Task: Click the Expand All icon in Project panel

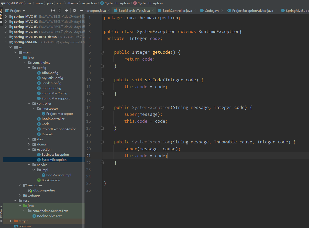Action: (60, 11)
